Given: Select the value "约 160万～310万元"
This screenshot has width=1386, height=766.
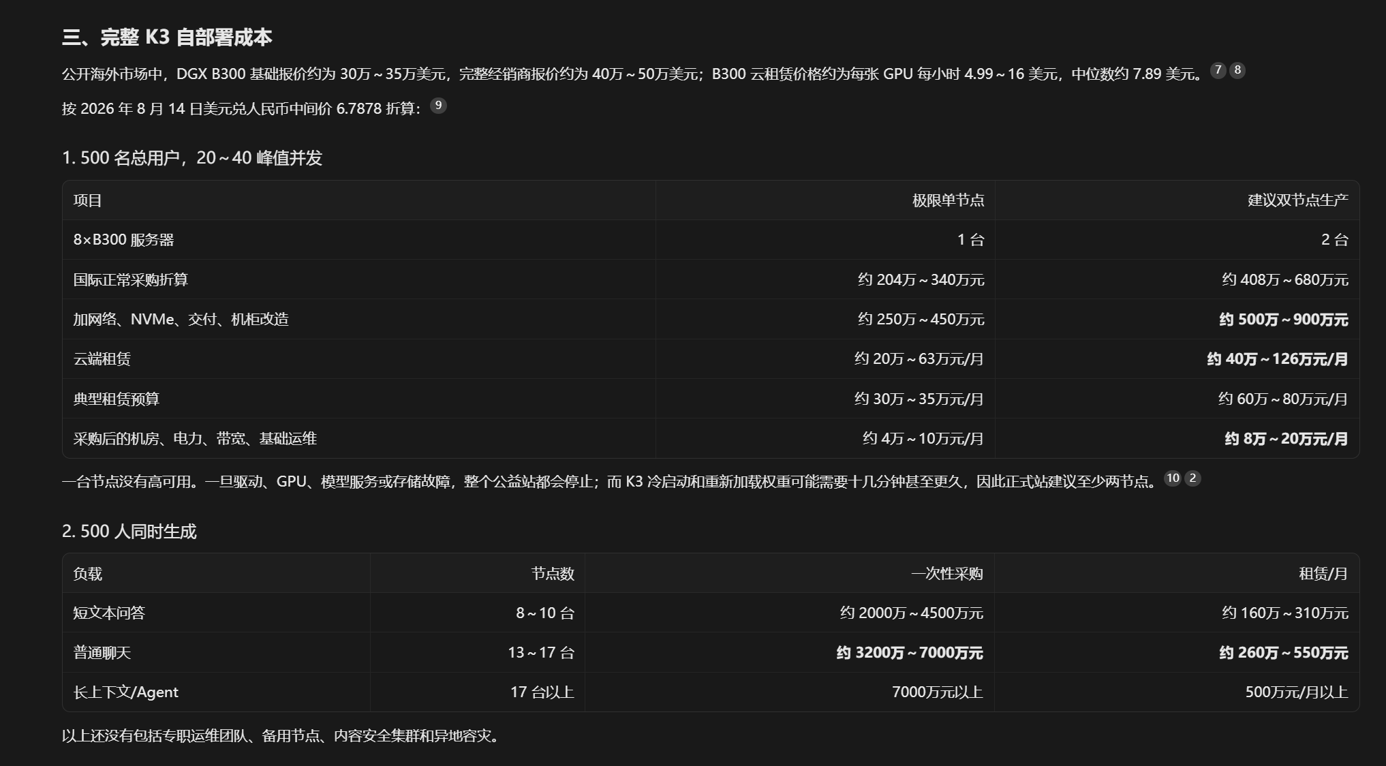Looking at the screenshot, I should tap(1285, 613).
